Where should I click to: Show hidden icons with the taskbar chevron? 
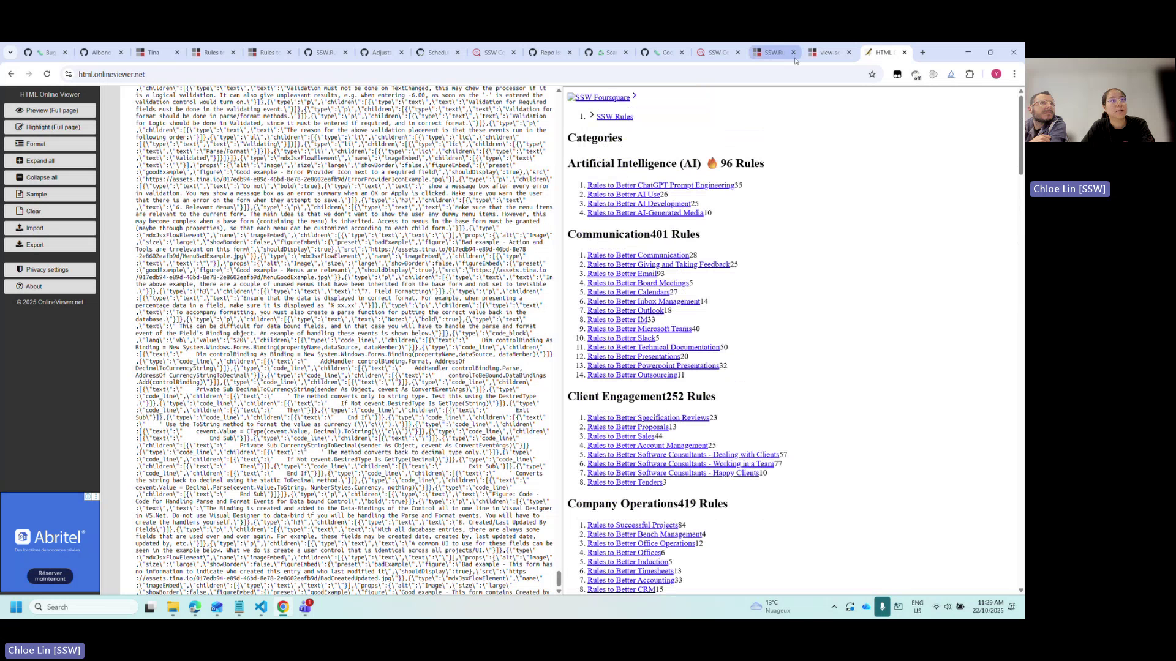pos(834,607)
